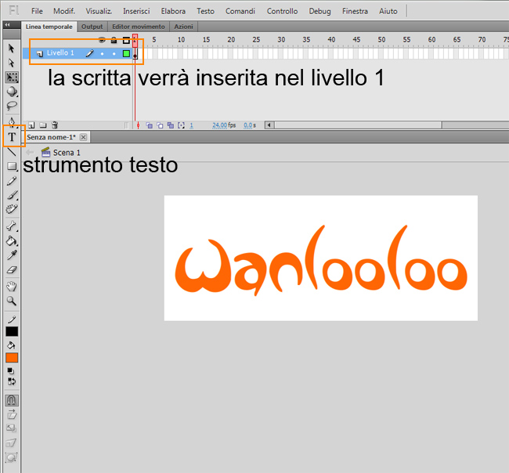Viewport: 509px width, 473px height.
Task: Select the Hand tool
Action: pyautogui.click(x=12, y=287)
